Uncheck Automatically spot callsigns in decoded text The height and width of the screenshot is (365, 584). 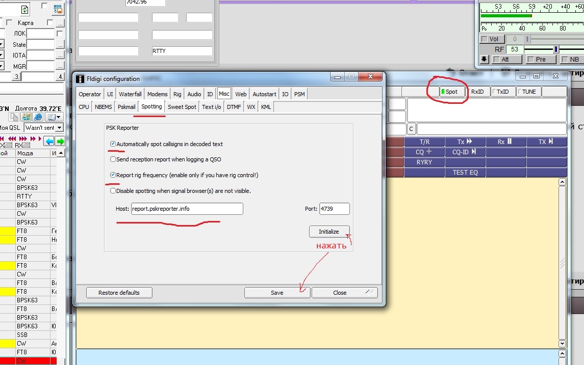click(x=113, y=144)
